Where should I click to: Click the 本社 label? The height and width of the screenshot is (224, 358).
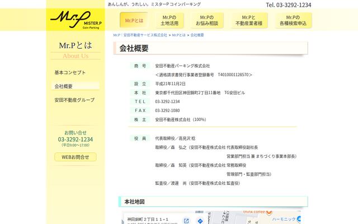click(140, 92)
